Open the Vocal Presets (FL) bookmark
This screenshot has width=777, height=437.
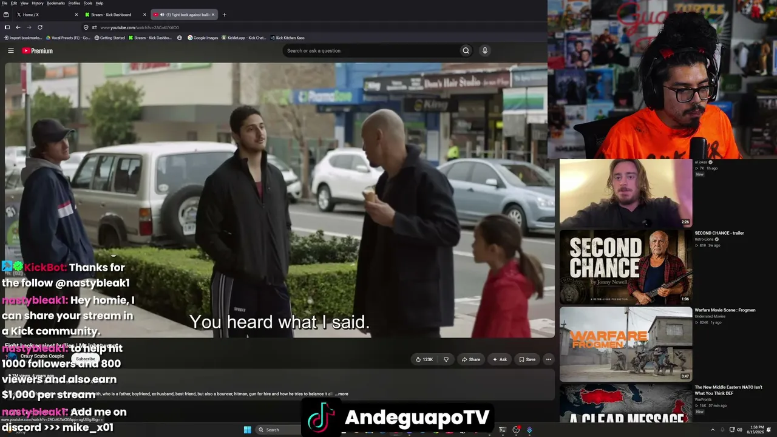click(x=68, y=38)
